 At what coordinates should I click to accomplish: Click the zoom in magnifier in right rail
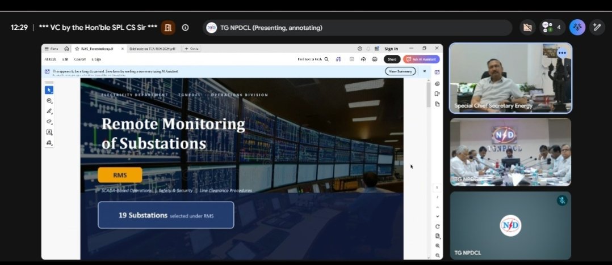pyautogui.click(x=437, y=246)
